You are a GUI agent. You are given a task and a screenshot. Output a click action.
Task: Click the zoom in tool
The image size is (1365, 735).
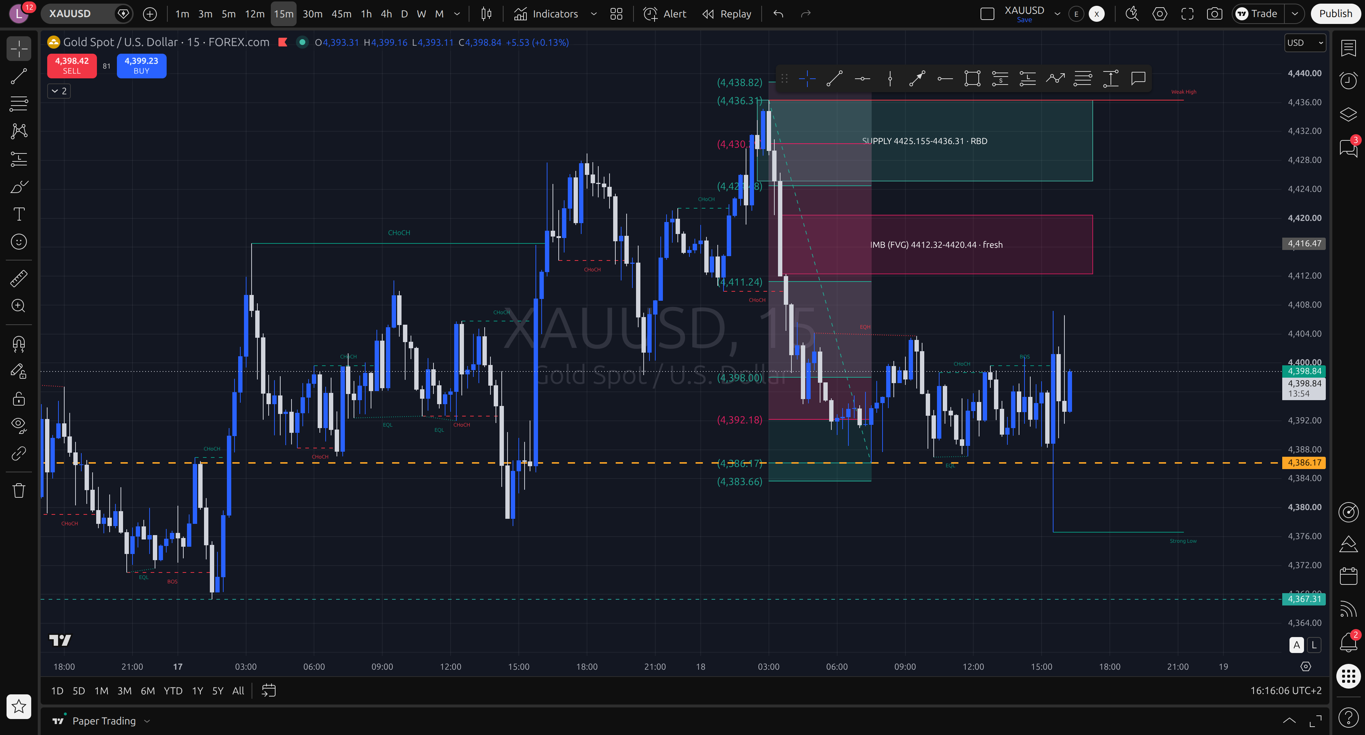pos(19,305)
